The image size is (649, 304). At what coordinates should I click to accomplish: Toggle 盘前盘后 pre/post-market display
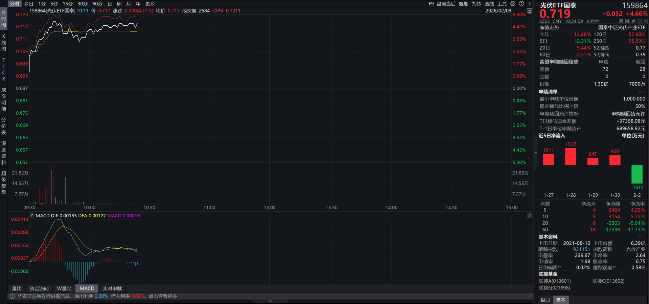point(446,4)
